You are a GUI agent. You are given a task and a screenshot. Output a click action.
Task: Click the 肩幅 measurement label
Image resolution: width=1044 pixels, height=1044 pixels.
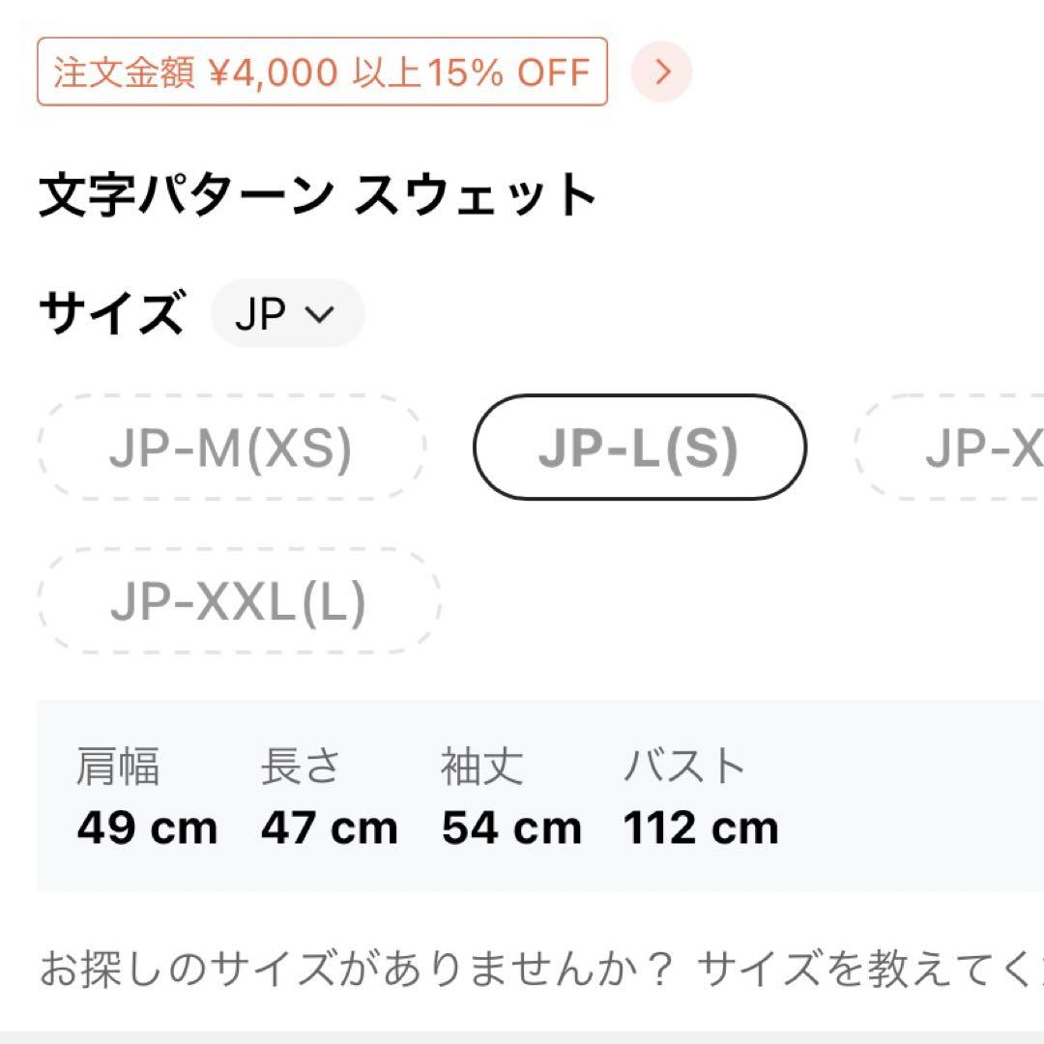point(117,766)
